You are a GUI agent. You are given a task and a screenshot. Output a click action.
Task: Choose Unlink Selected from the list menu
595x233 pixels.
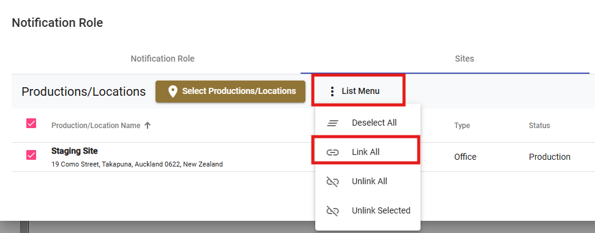(x=368, y=210)
